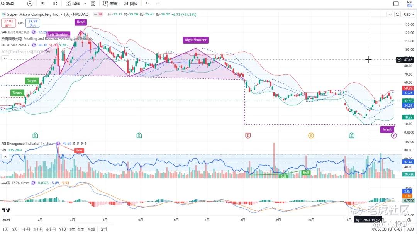Click the RSI Divergence Indicator refresh icon
Screen dimensions: 417x234
click(x=58, y=144)
